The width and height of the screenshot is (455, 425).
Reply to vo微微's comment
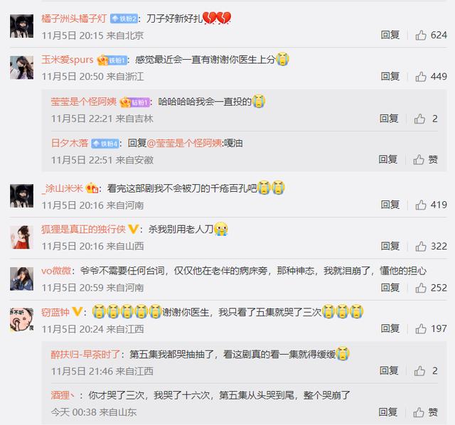(x=390, y=288)
